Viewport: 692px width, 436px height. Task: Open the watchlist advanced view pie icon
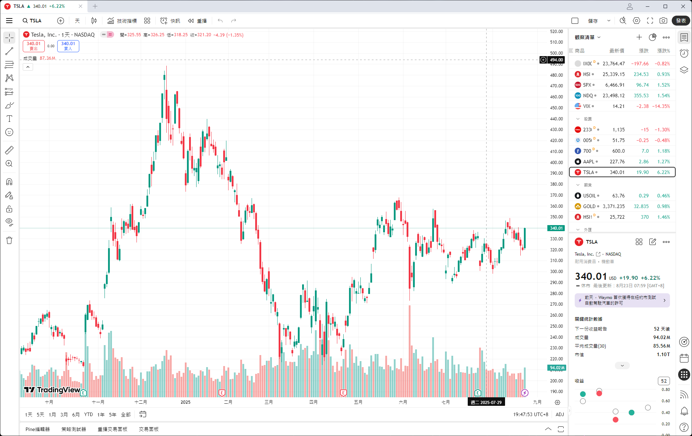click(653, 37)
